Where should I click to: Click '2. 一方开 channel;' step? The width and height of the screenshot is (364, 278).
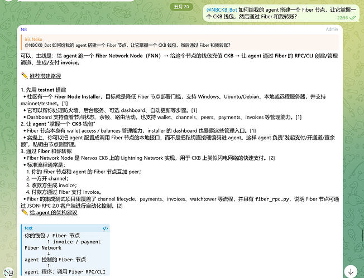(47, 179)
